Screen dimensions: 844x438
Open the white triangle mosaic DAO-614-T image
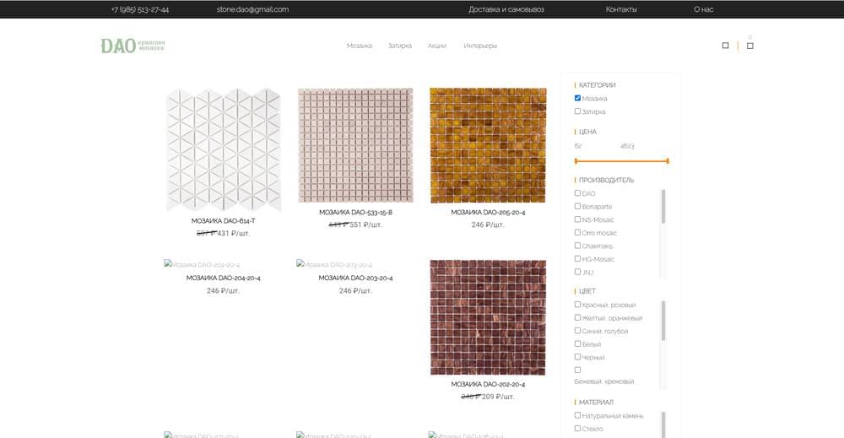[x=224, y=150]
